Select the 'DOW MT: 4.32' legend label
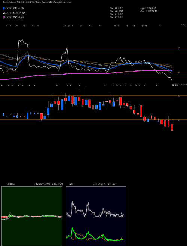Screen dimensions: 187x246 click(x=15, y=13)
